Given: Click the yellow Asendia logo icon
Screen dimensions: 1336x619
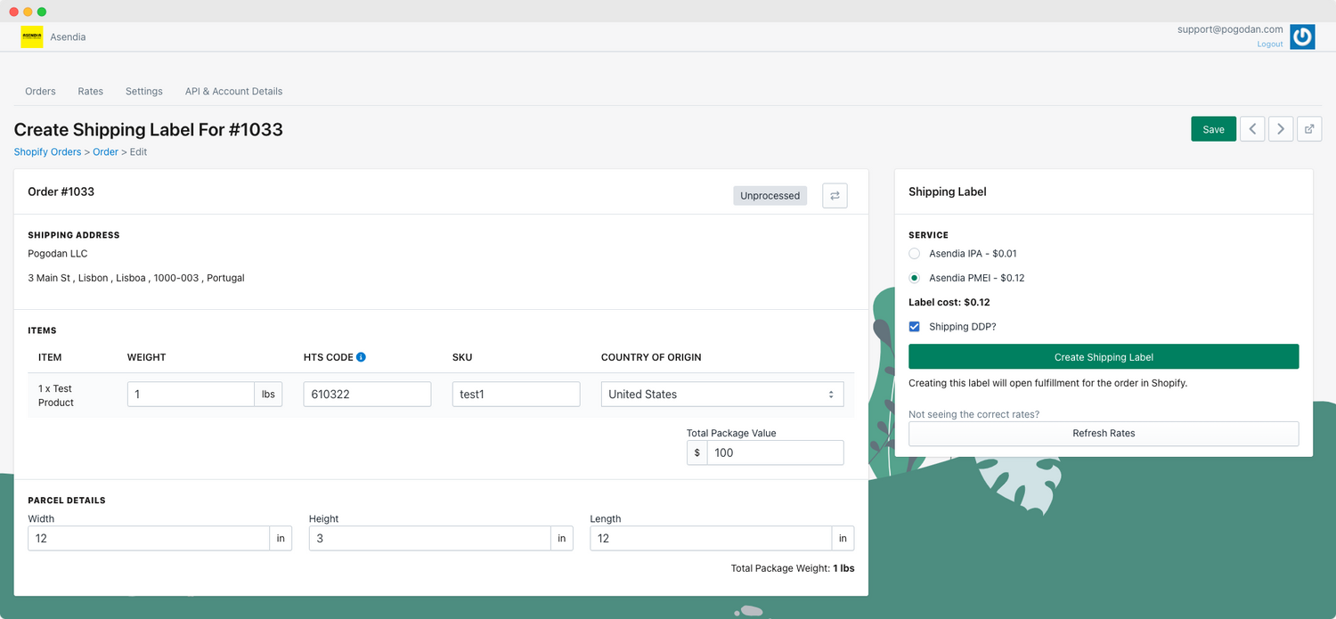Looking at the screenshot, I should (x=32, y=37).
